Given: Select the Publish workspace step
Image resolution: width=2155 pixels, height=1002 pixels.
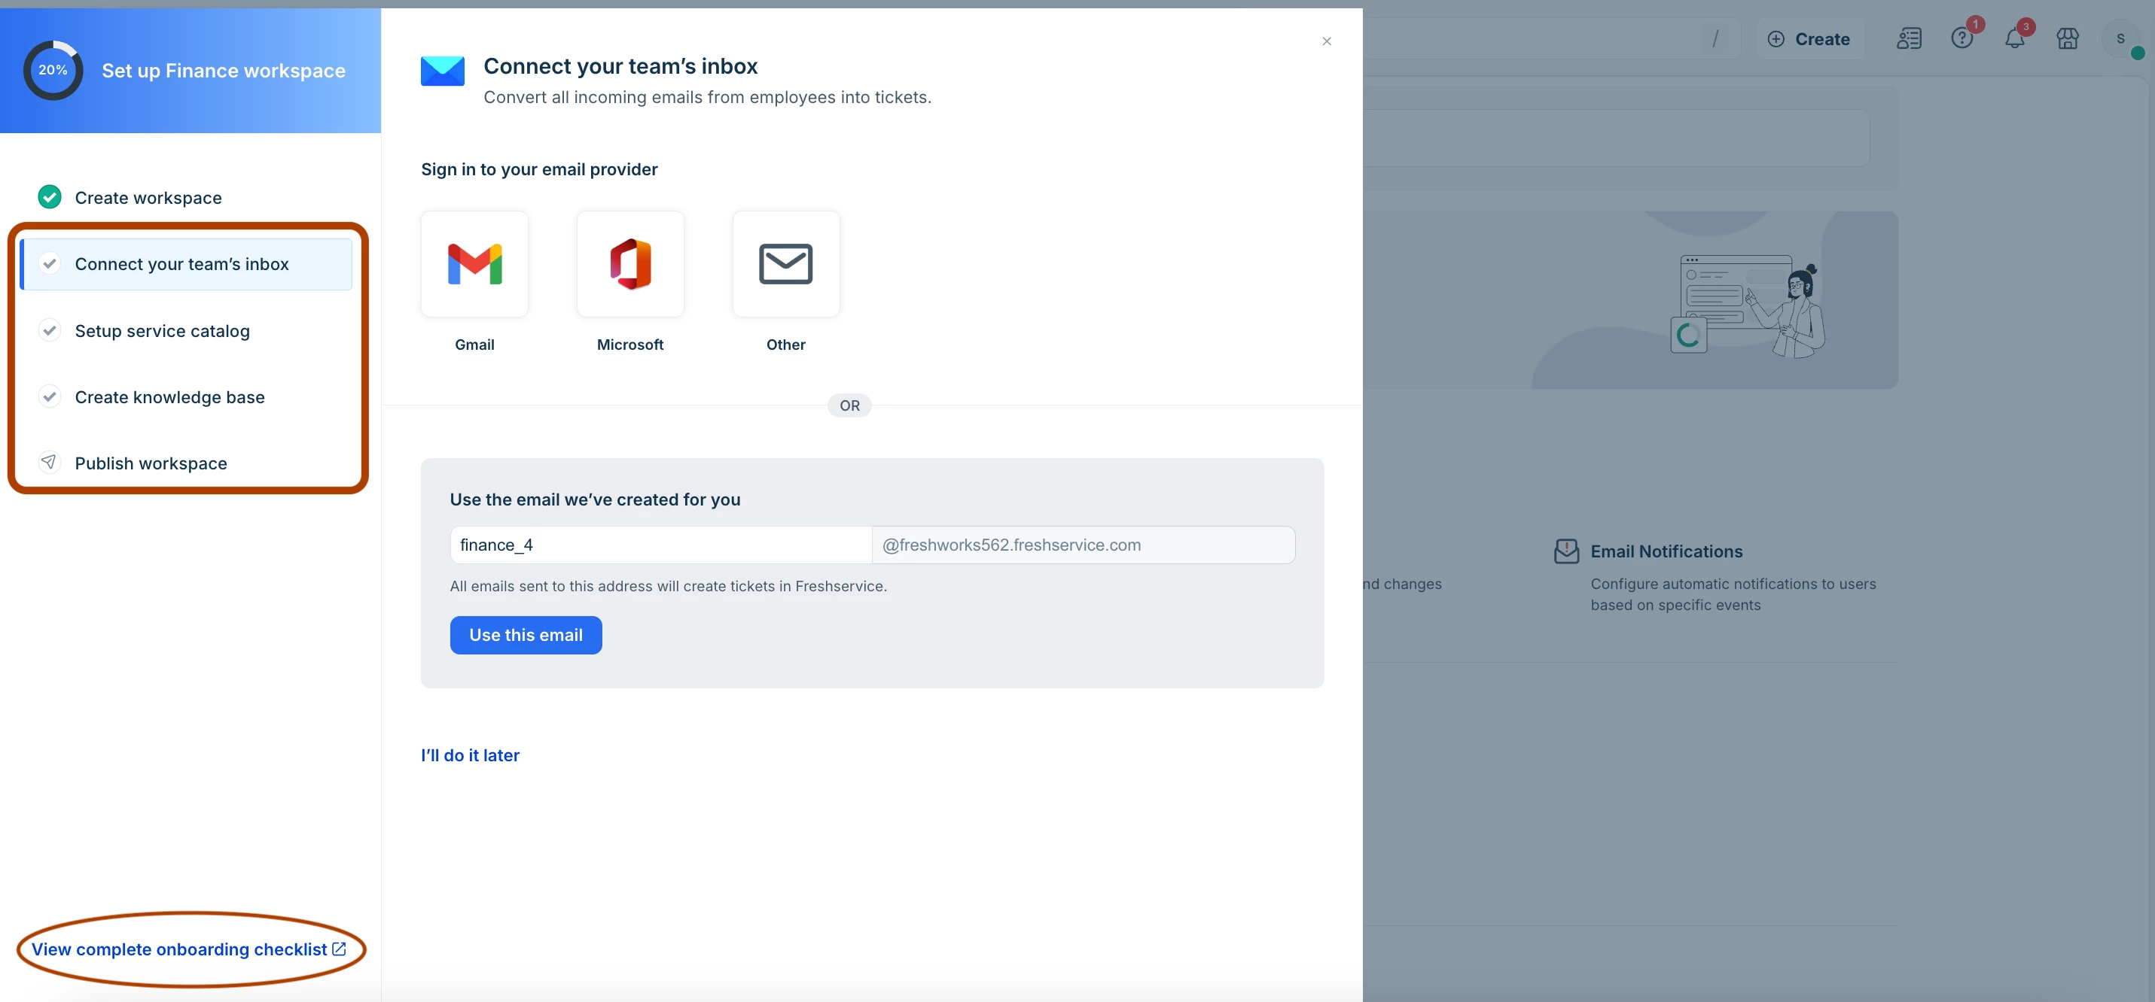Looking at the screenshot, I should (151, 463).
